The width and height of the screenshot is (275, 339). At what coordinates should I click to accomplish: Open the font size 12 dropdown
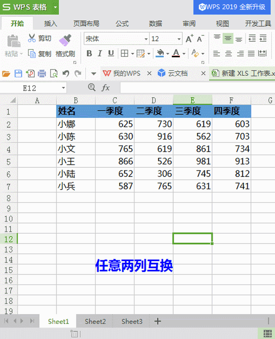(179, 39)
